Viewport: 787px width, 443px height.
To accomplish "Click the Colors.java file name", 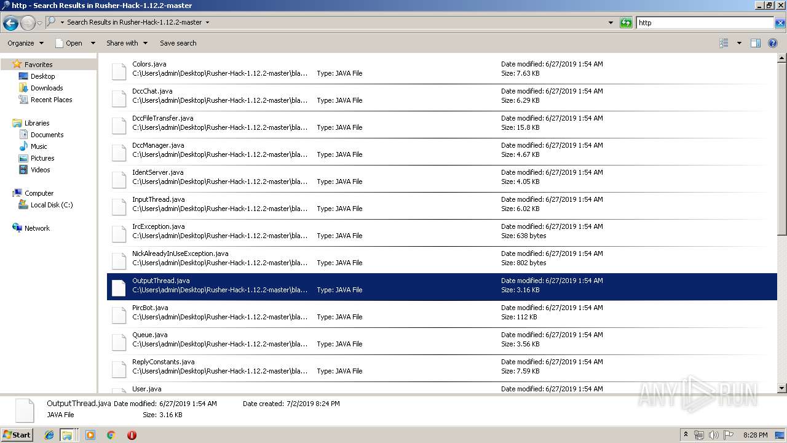I will coord(149,64).
